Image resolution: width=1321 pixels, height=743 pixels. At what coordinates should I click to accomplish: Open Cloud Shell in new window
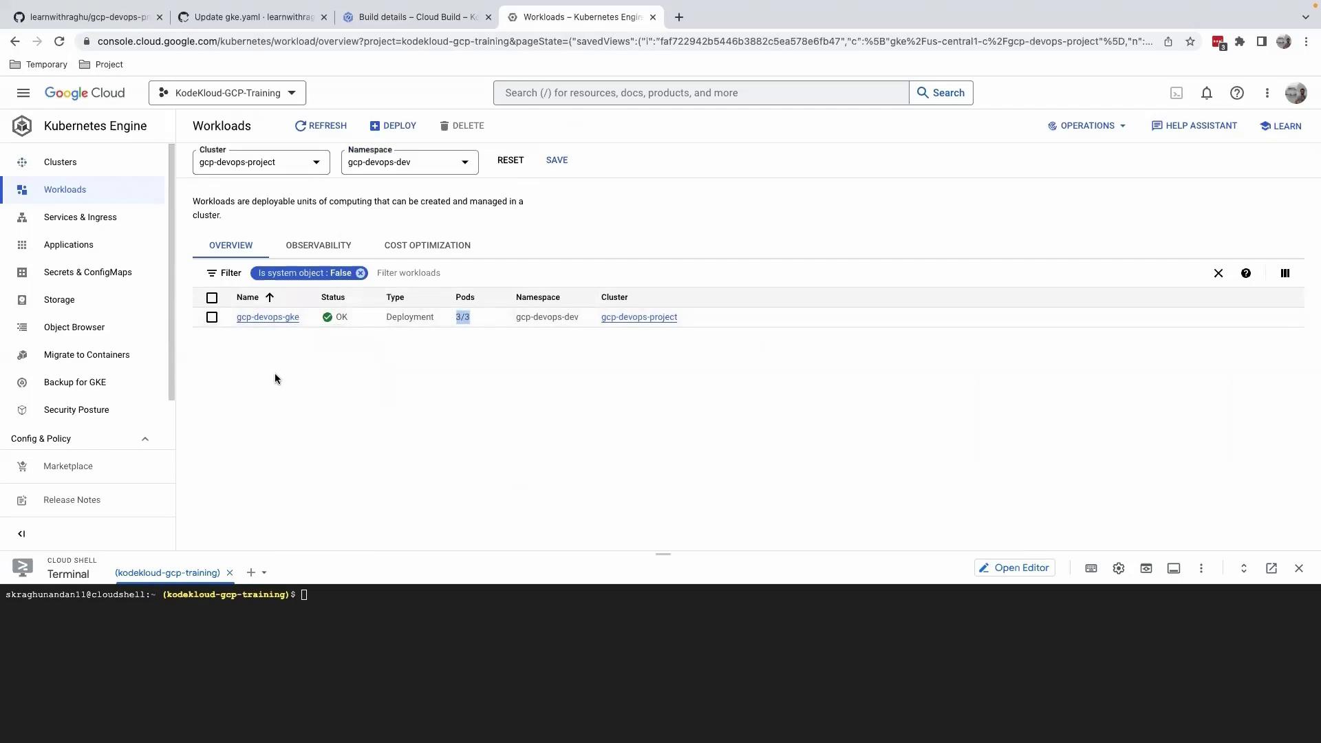click(x=1271, y=568)
